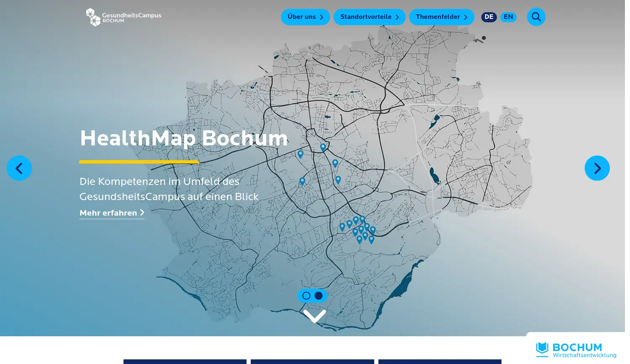Select the second carousel slide dot

point(319,296)
